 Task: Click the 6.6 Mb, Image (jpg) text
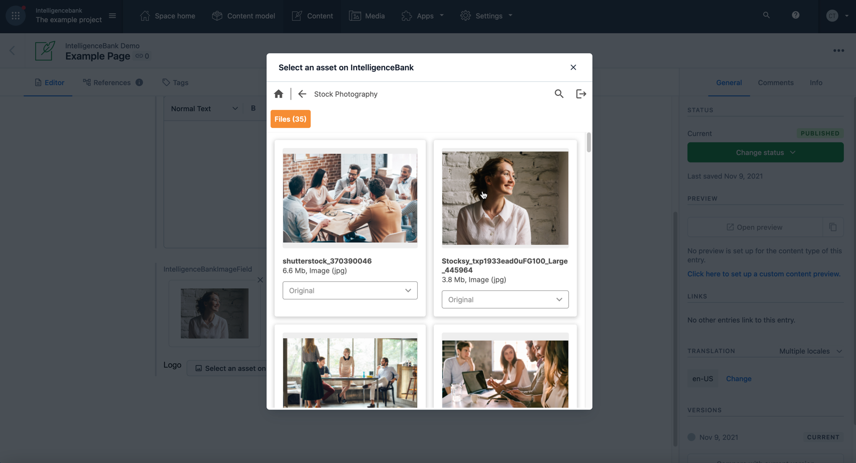tap(314, 270)
